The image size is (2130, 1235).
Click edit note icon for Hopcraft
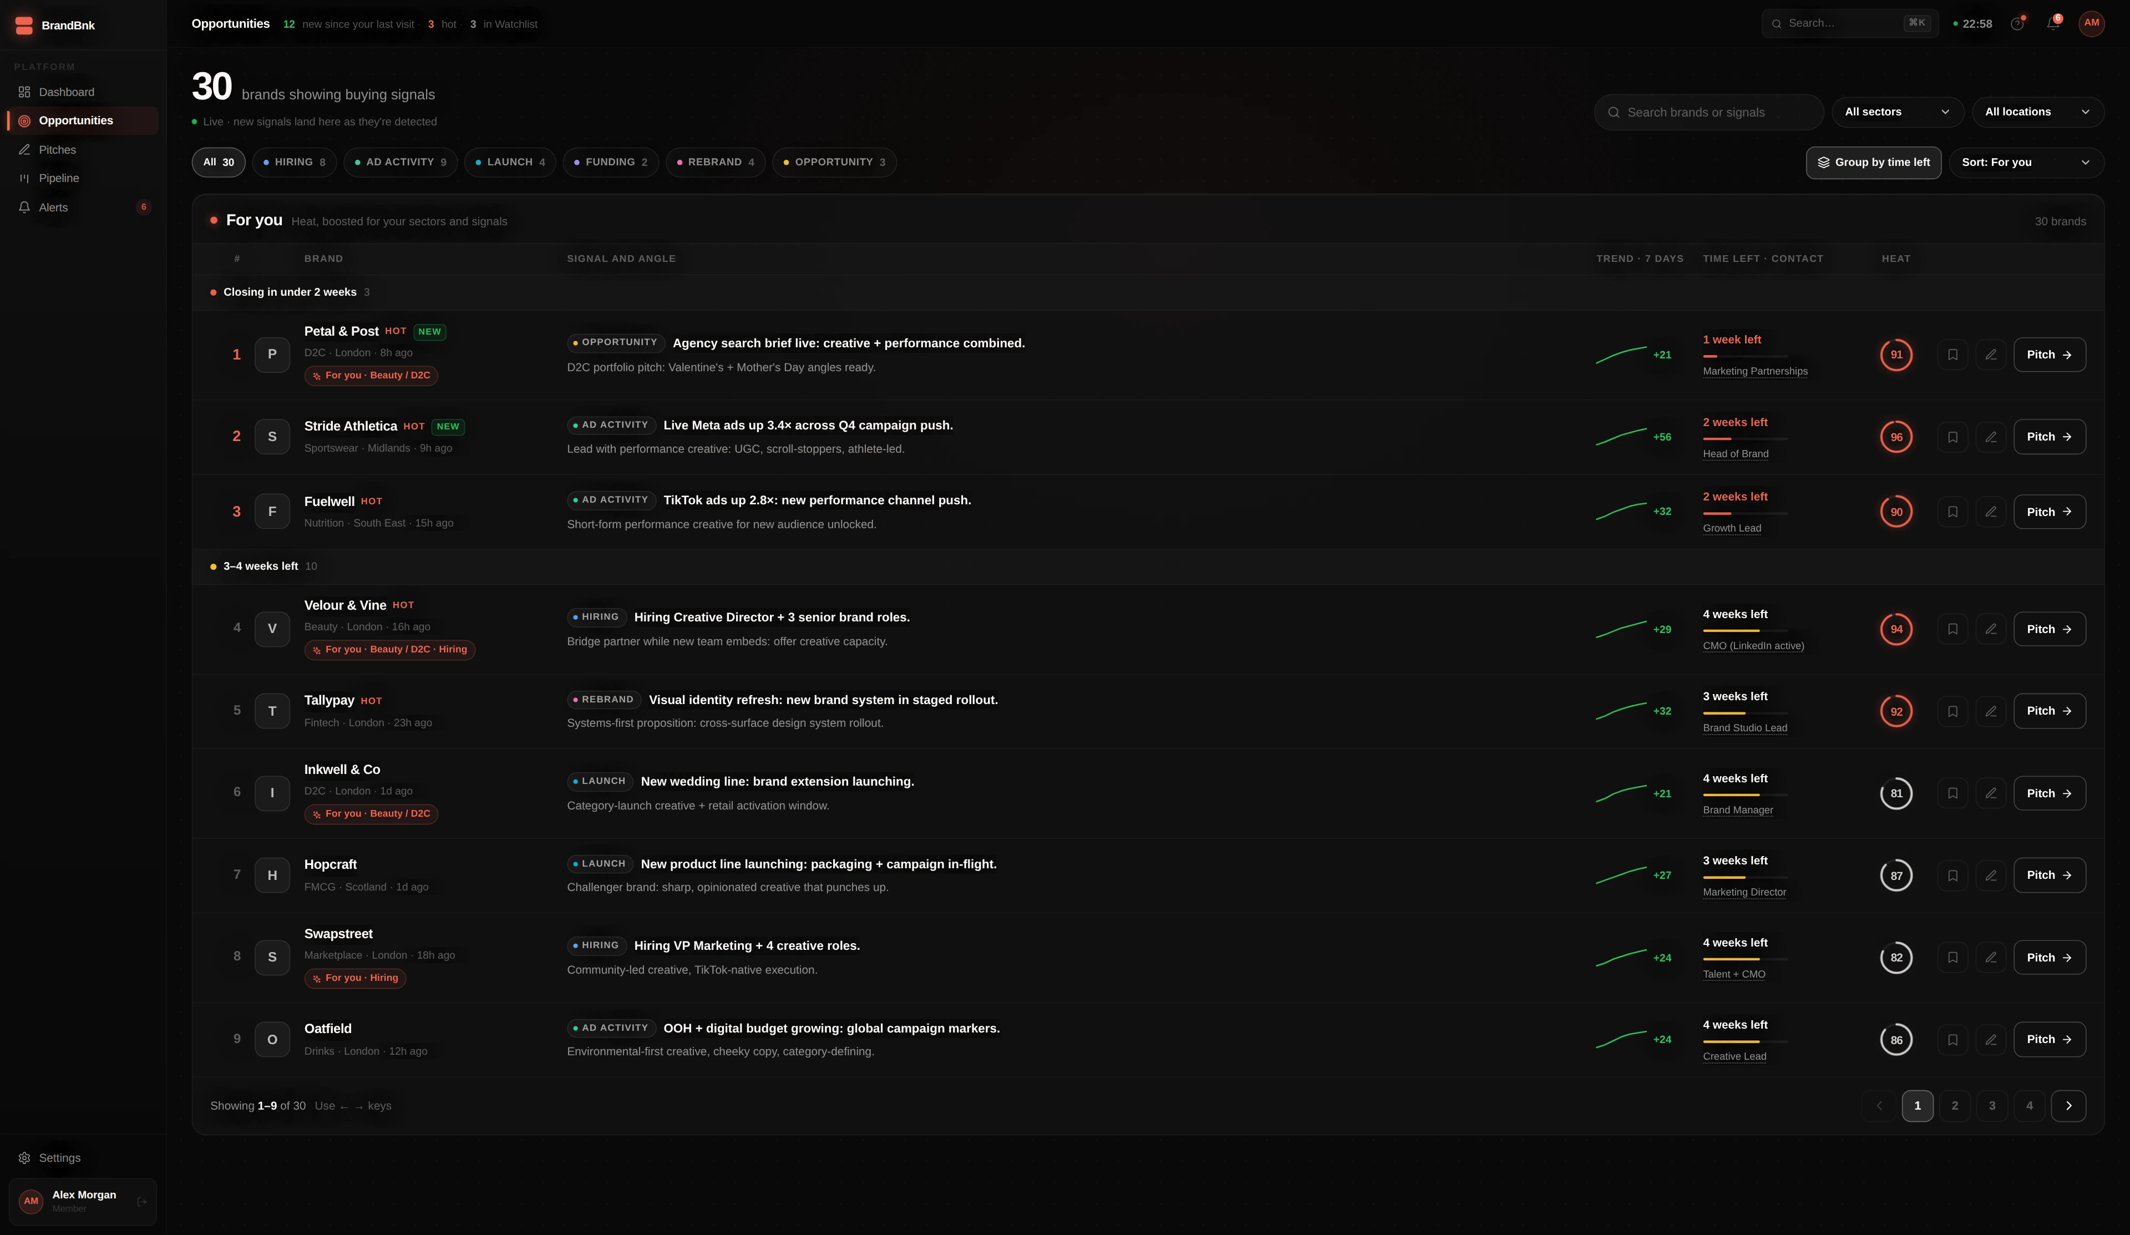pyautogui.click(x=1991, y=875)
